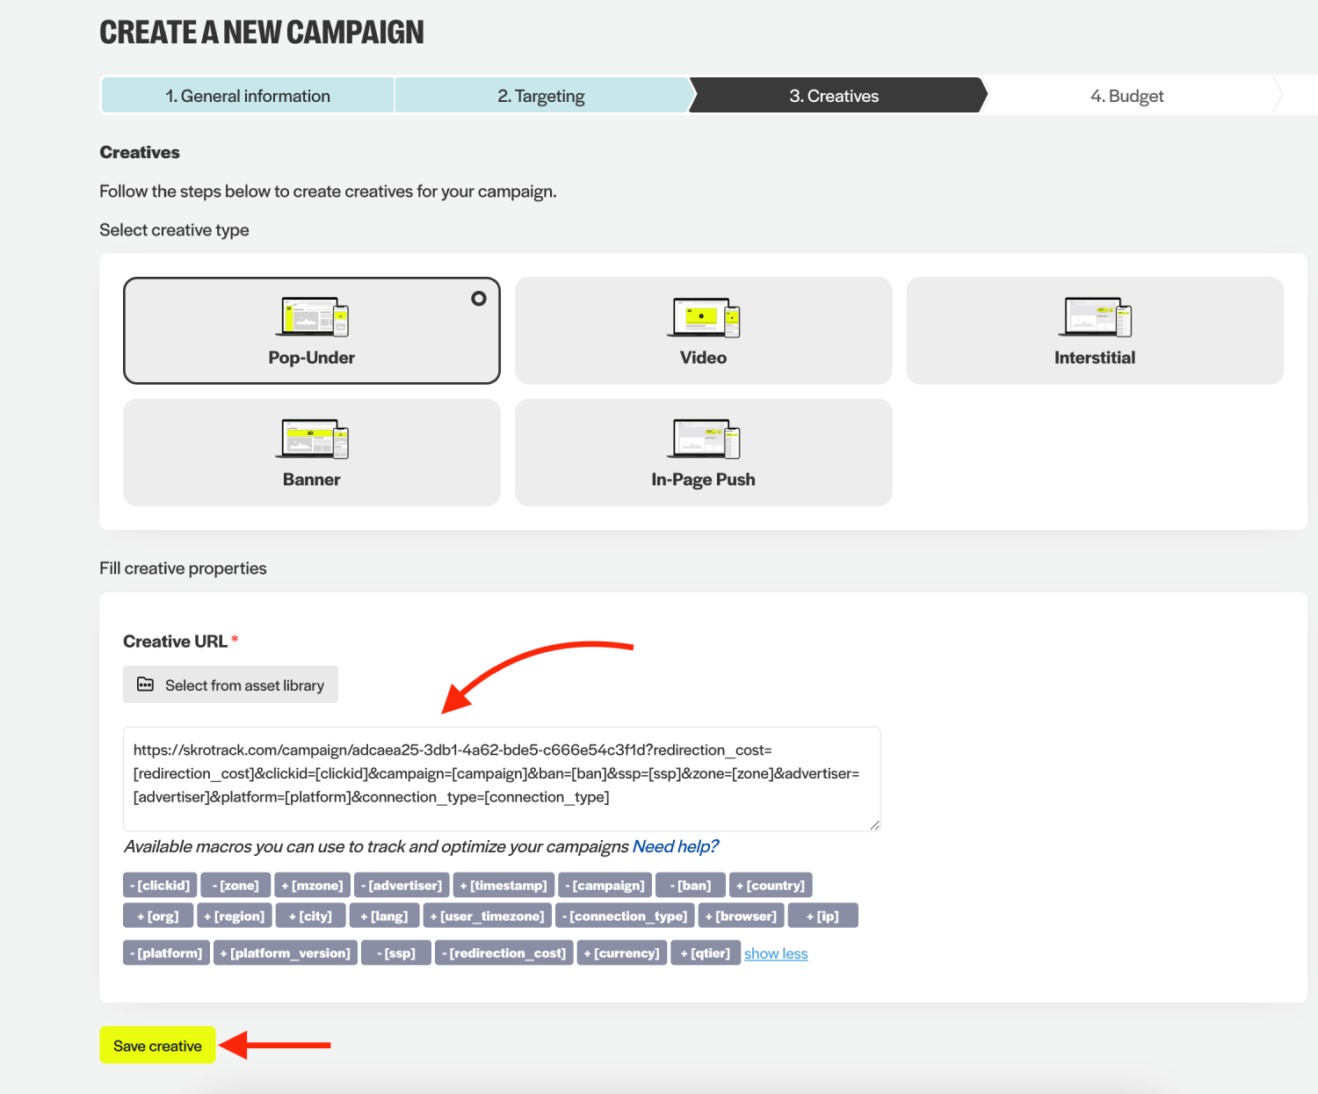
Task: Select the Pop-Under creative type card
Action: coord(312,330)
